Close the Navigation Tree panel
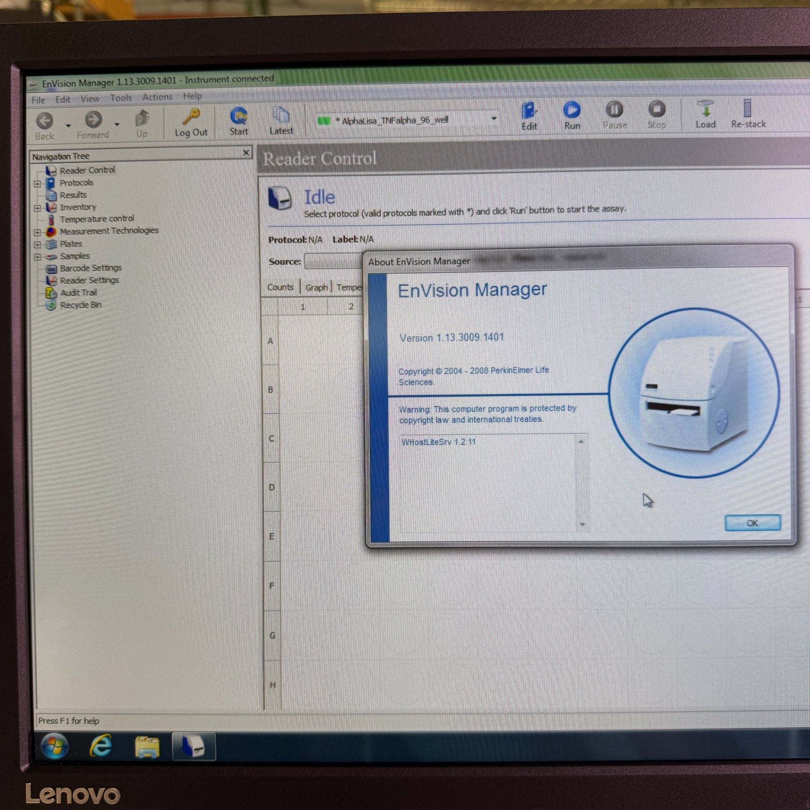This screenshot has width=810, height=810. pyautogui.click(x=246, y=153)
